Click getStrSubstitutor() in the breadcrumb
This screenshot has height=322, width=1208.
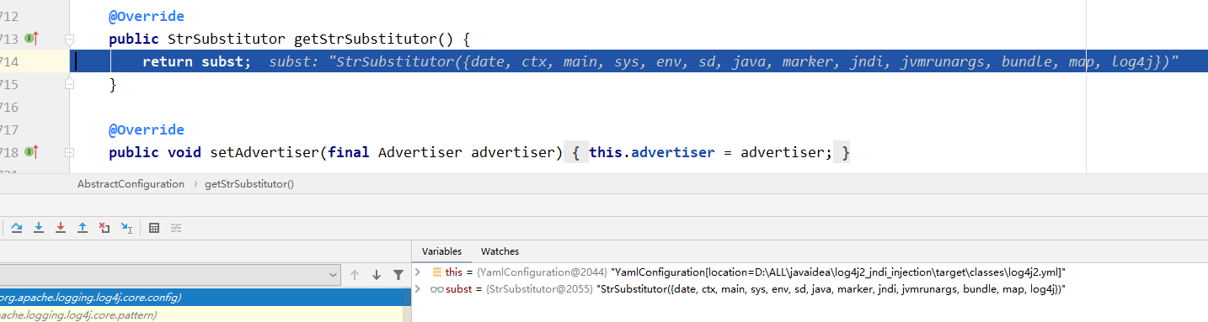point(249,183)
